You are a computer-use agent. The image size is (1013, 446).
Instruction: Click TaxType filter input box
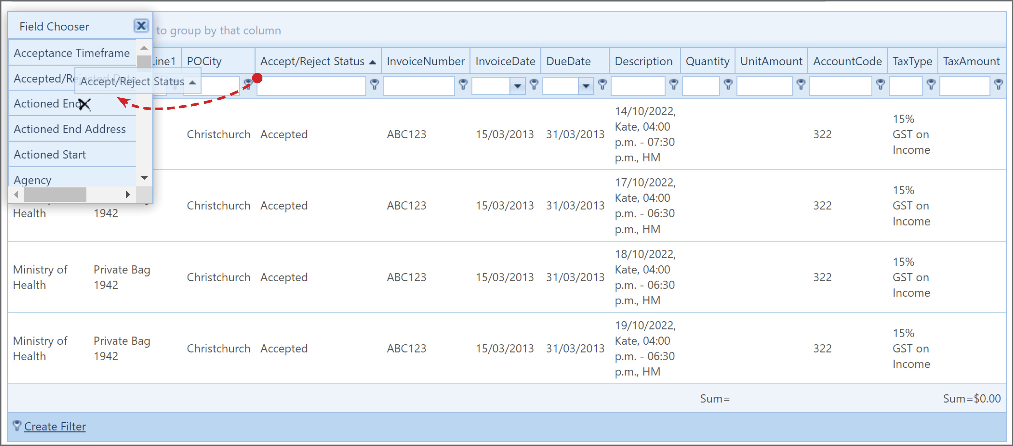tap(906, 86)
